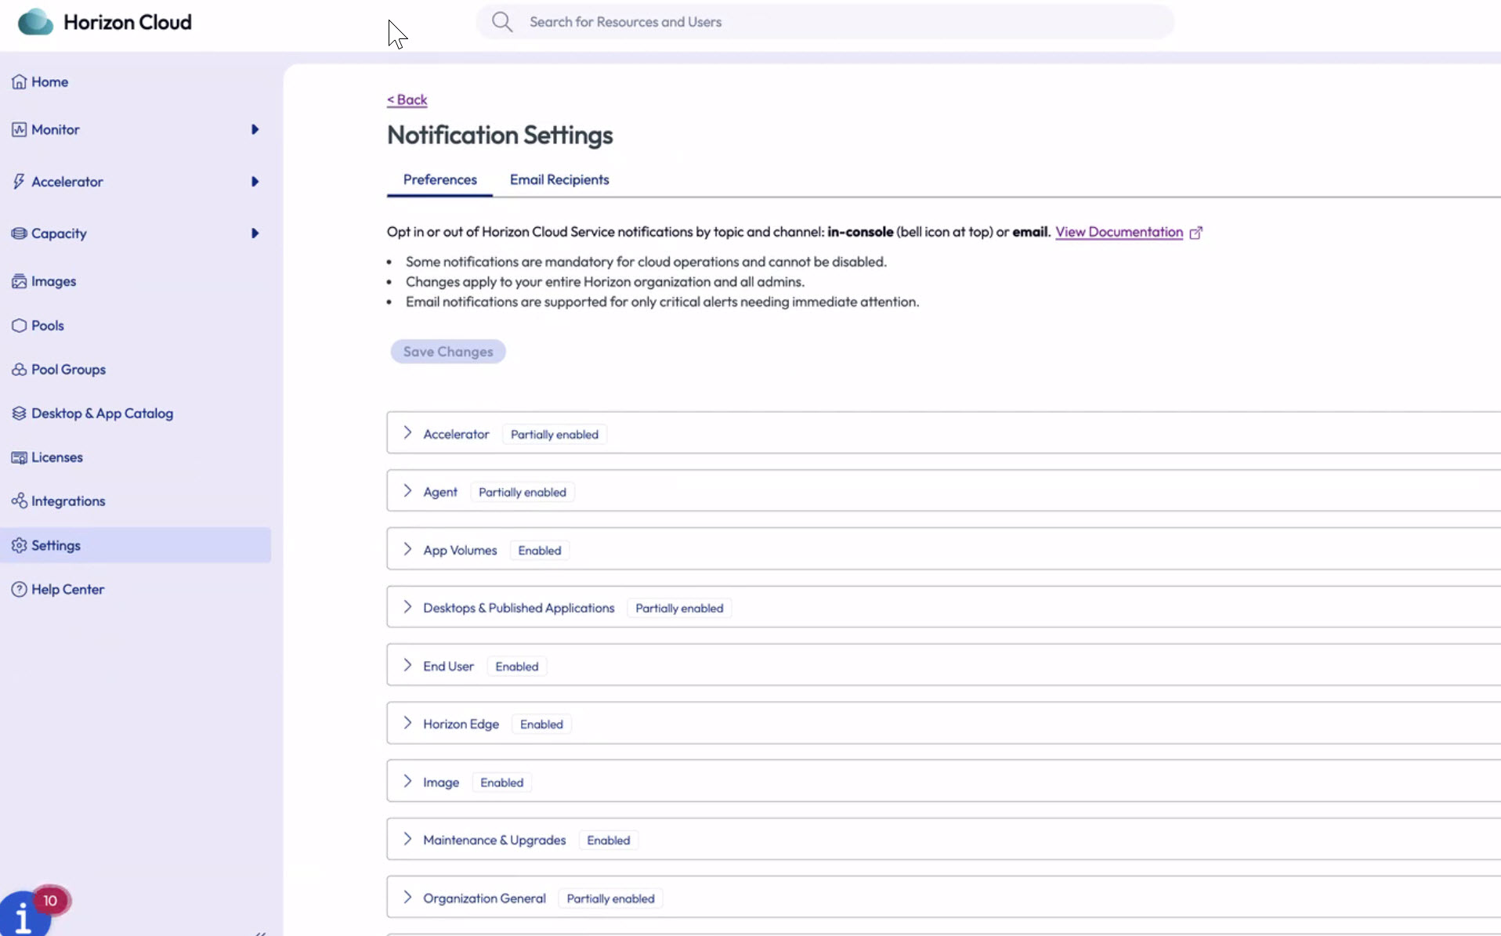Open Home in the sidebar

coord(49,81)
